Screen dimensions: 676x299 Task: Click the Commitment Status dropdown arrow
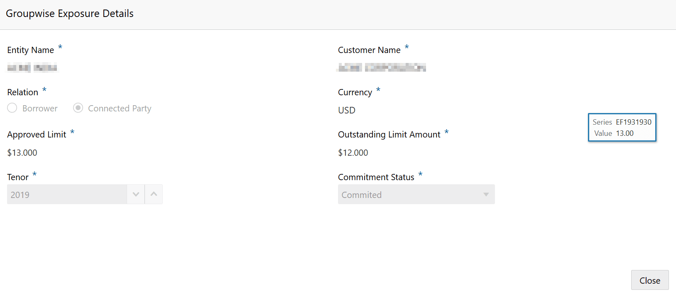pyautogui.click(x=486, y=195)
